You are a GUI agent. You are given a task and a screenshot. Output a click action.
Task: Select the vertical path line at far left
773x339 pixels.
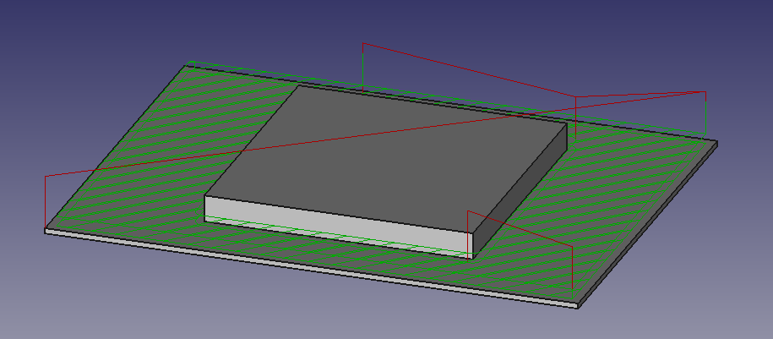pyautogui.click(x=45, y=201)
